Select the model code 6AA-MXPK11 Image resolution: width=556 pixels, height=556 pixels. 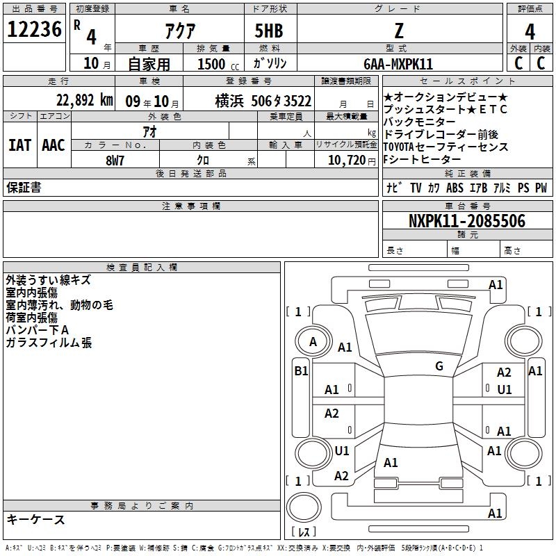pos(398,63)
